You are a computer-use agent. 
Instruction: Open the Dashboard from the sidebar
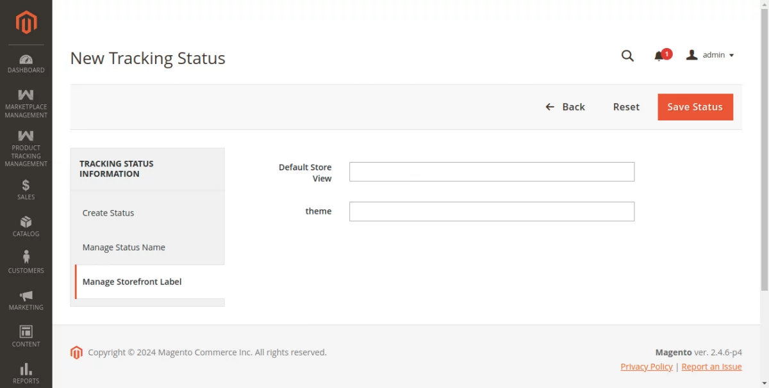click(x=26, y=64)
